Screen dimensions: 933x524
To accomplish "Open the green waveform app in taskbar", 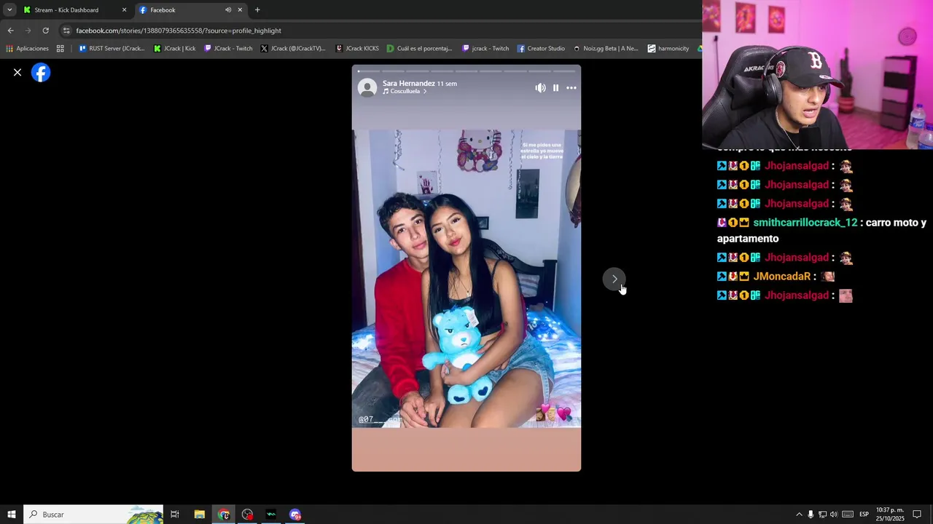I will coord(271,515).
